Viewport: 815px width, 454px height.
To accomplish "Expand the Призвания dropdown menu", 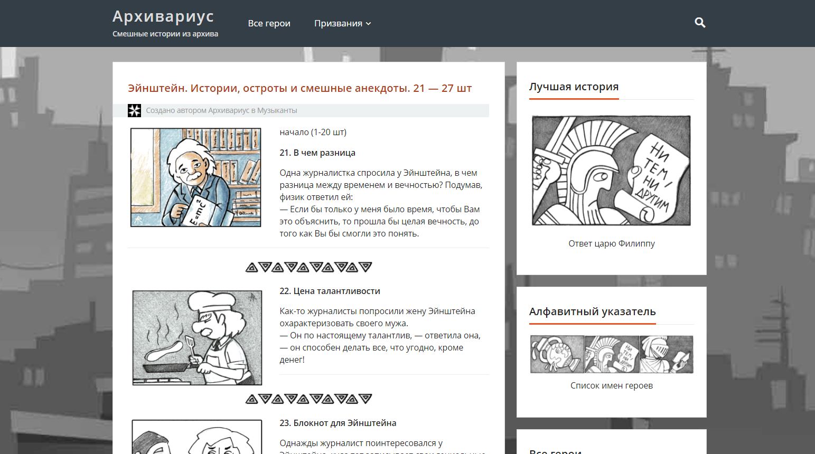I will 342,23.
